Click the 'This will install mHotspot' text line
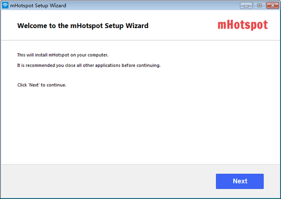The image size is (281, 199). tap(62, 55)
